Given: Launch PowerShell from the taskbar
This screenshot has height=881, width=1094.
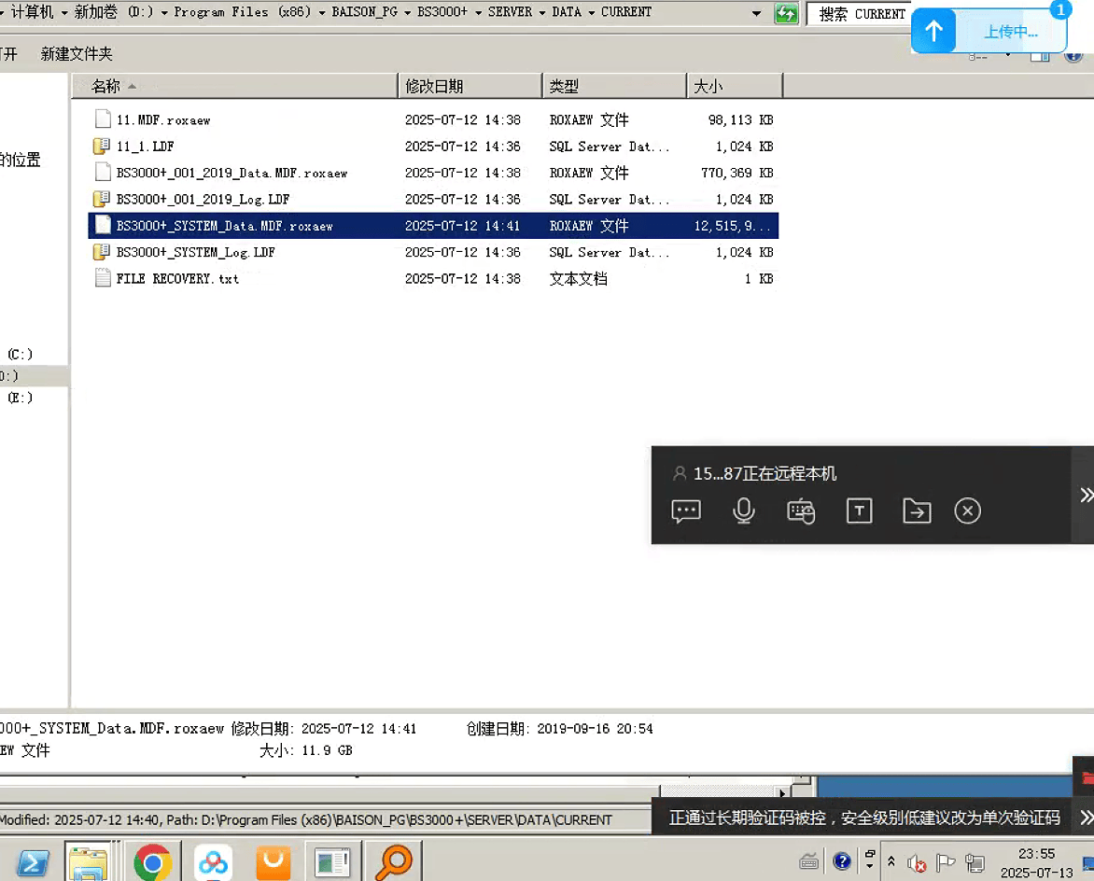Looking at the screenshot, I should tap(33, 862).
